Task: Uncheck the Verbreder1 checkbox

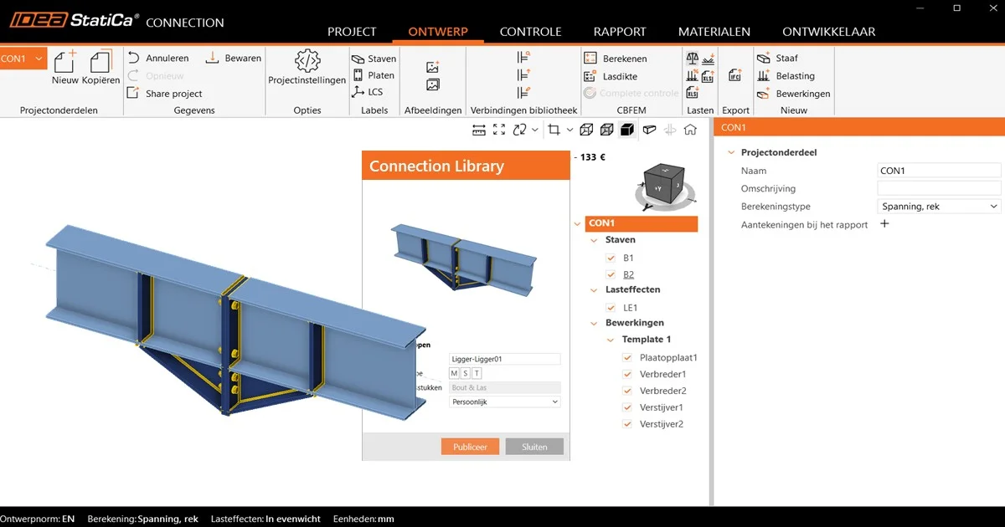Action: pyautogui.click(x=627, y=374)
